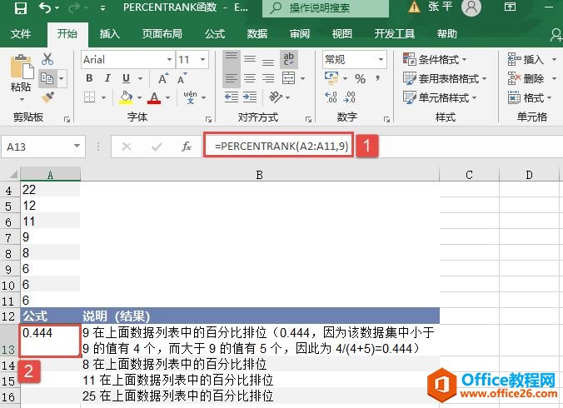
Task: Click the Paste clipboard icon
Action: (21, 67)
